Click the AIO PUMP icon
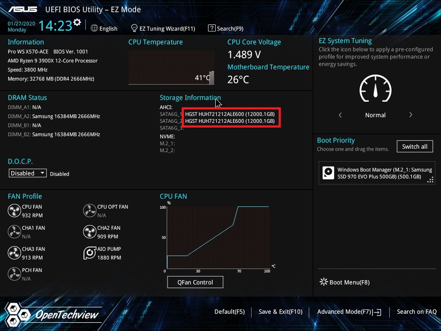 point(90,253)
